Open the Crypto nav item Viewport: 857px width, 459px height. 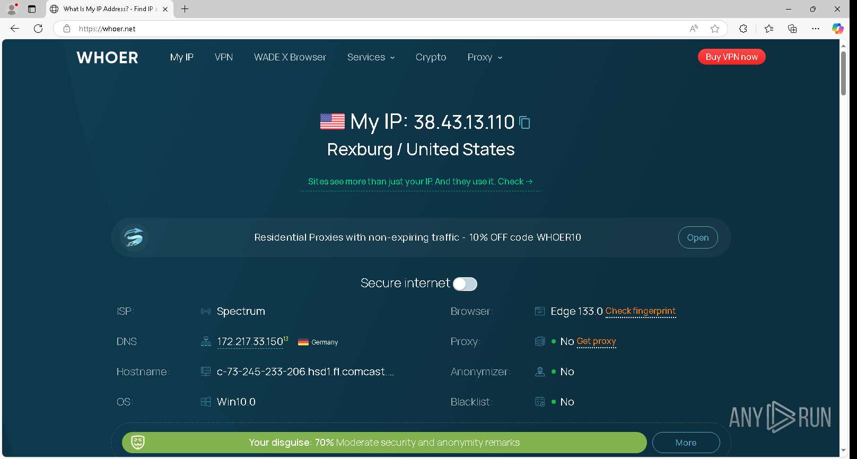click(431, 57)
